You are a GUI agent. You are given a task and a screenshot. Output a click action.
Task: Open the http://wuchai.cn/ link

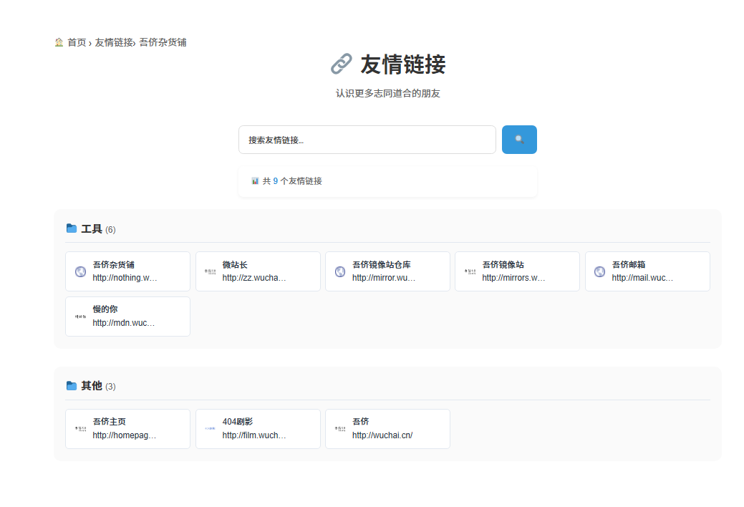tap(382, 435)
